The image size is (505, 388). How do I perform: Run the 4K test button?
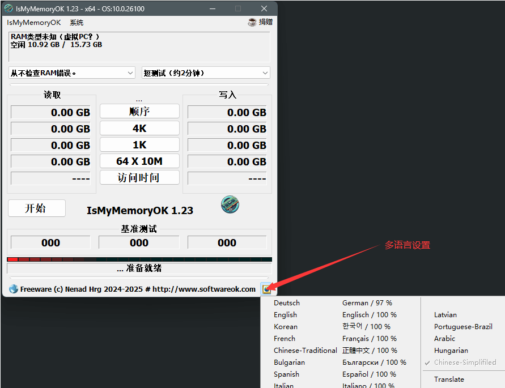[139, 129]
